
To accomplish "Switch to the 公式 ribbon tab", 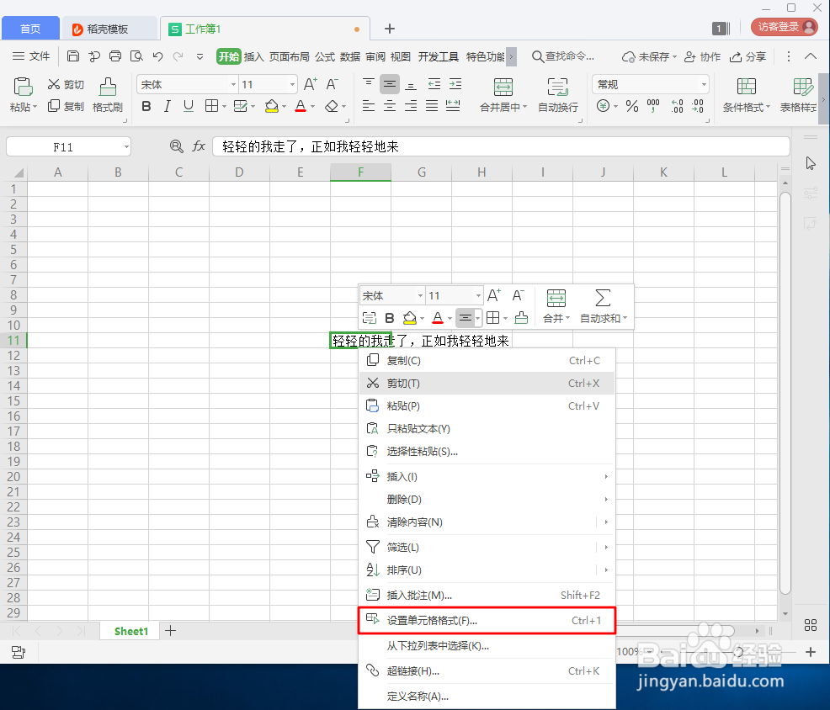I will [324, 56].
